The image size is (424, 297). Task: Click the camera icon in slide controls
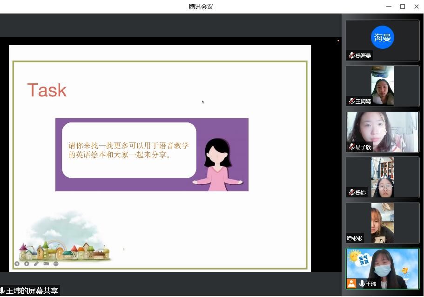(x=46, y=263)
